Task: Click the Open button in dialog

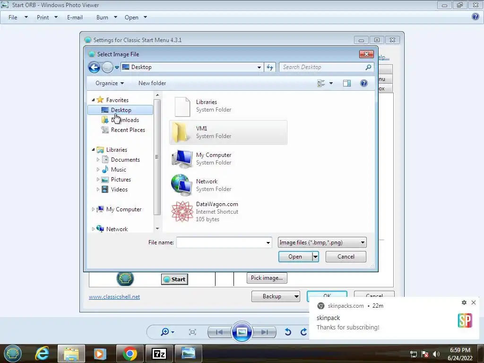Action: click(x=295, y=257)
